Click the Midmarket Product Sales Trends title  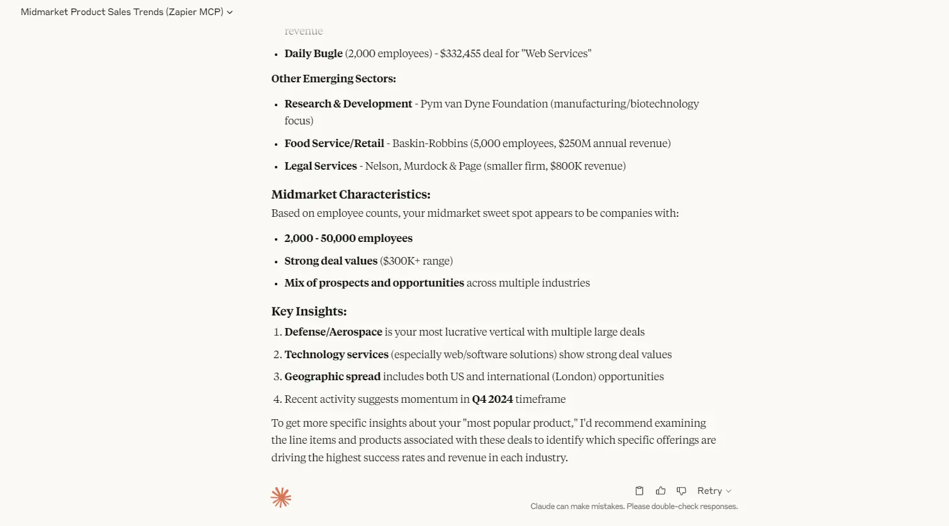pyautogui.click(x=122, y=12)
